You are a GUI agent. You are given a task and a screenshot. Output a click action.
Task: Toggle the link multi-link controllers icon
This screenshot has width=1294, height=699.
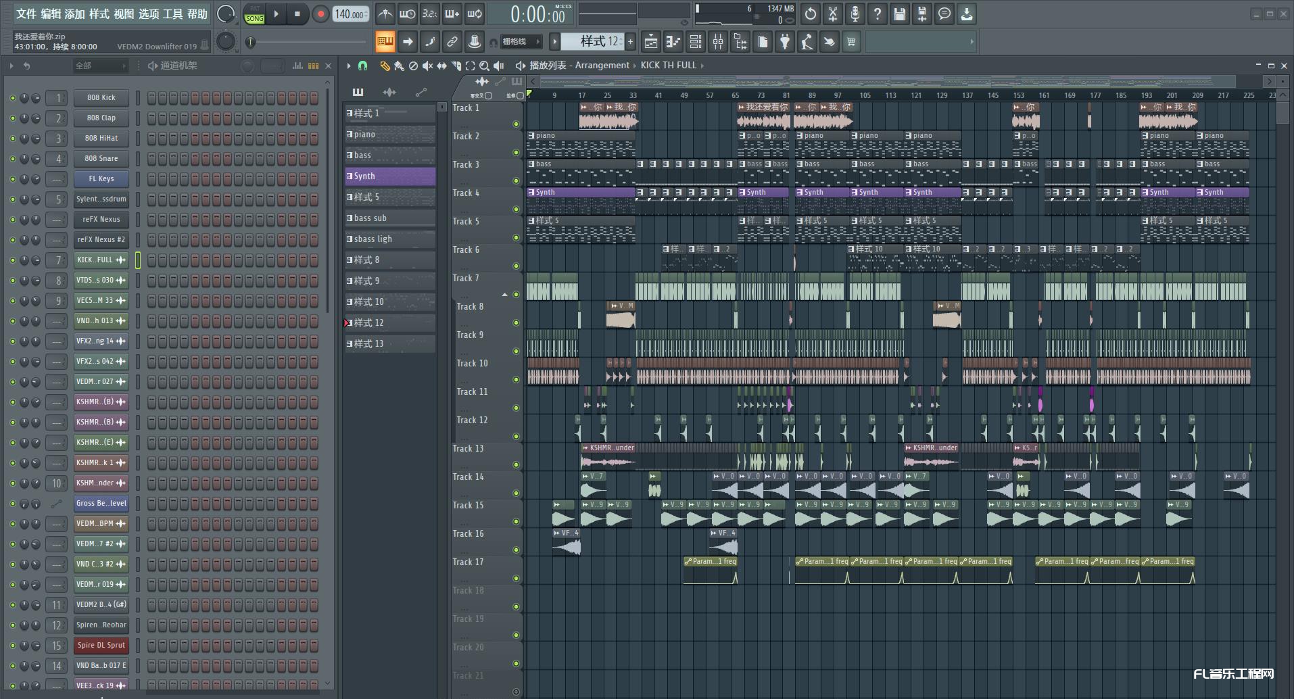[x=452, y=42]
